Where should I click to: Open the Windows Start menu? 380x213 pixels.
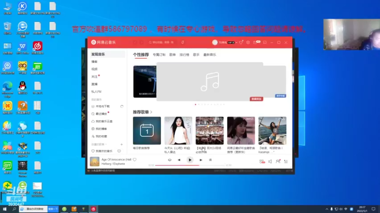click(x=5, y=209)
